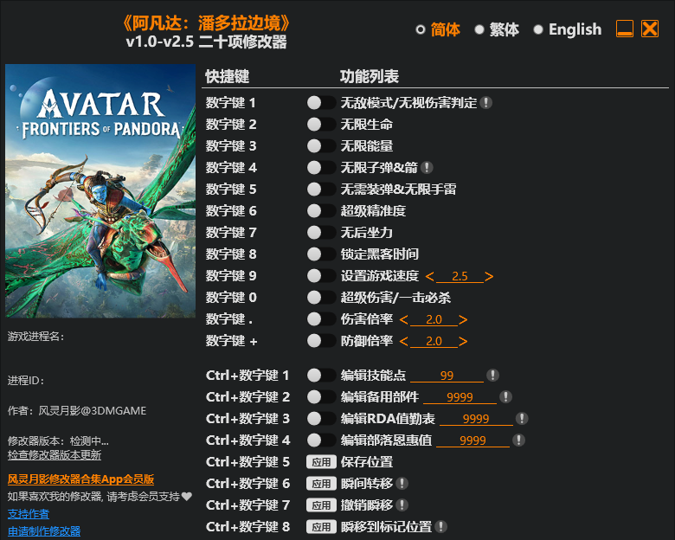Click 编辑备用部件 field showing 9999

click(x=460, y=397)
